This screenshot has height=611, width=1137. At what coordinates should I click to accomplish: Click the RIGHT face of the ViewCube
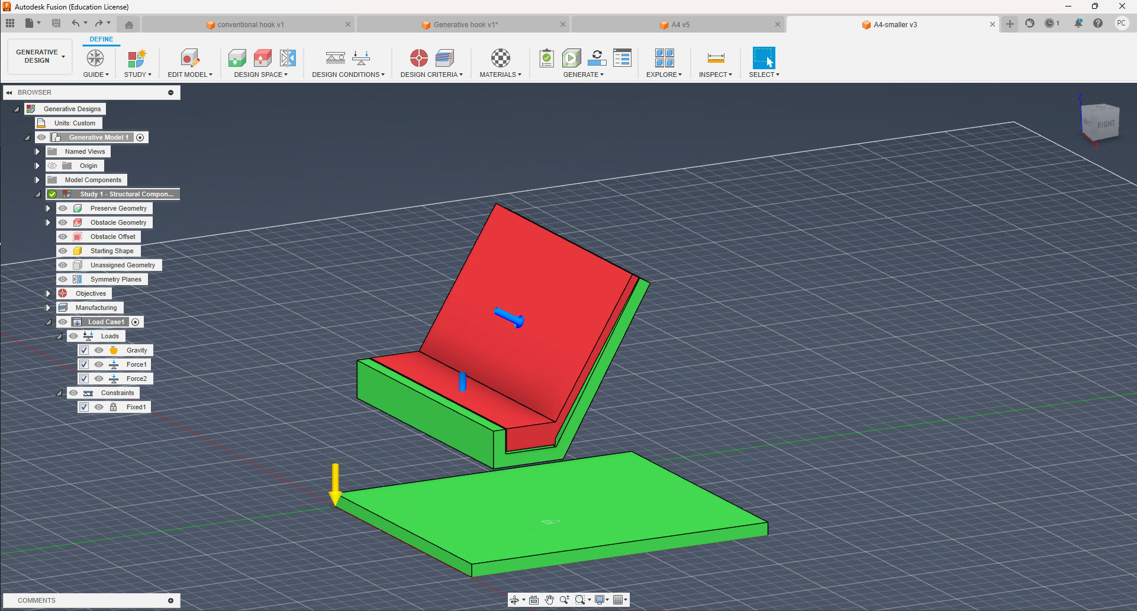point(1106,124)
